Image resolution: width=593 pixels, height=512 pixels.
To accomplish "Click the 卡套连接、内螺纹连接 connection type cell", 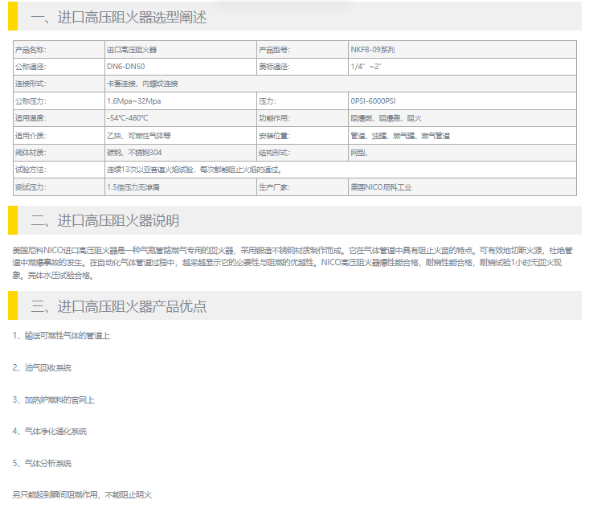I will pos(143,84).
